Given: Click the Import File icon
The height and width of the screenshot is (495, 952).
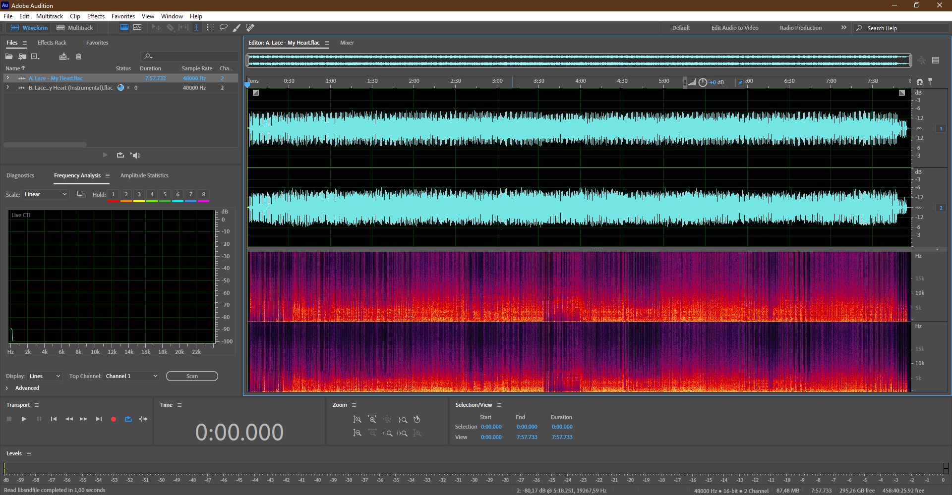Looking at the screenshot, I should (x=22, y=56).
